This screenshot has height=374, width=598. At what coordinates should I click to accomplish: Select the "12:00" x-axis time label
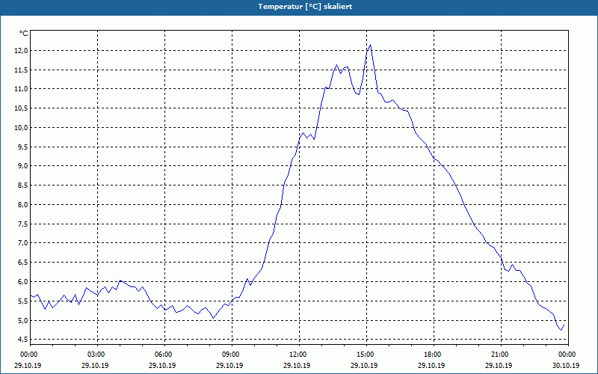tap(297, 355)
